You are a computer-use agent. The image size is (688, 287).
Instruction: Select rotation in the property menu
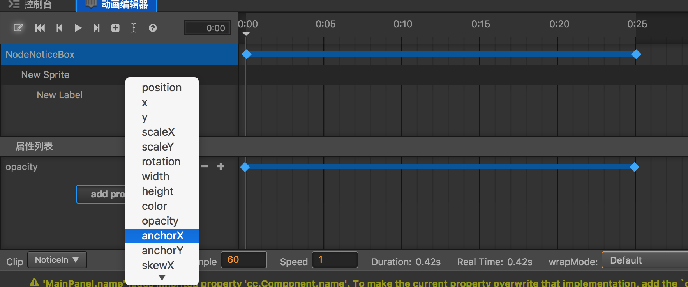[x=161, y=161]
